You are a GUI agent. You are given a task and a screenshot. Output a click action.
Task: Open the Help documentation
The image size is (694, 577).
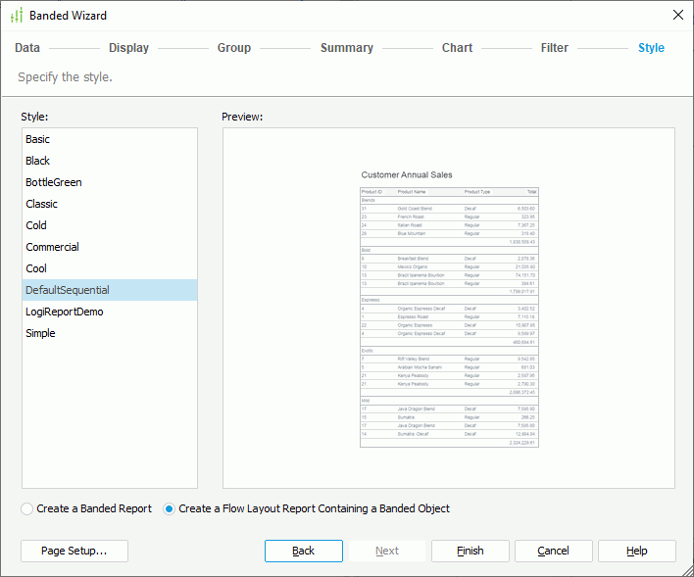pyautogui.click(x=636, y=551)
